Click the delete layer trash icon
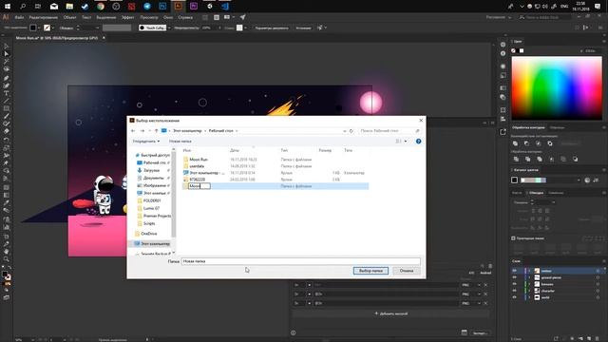Image resolution: width=608 pixels, height=342 pixels. click(x=598, y=338)
